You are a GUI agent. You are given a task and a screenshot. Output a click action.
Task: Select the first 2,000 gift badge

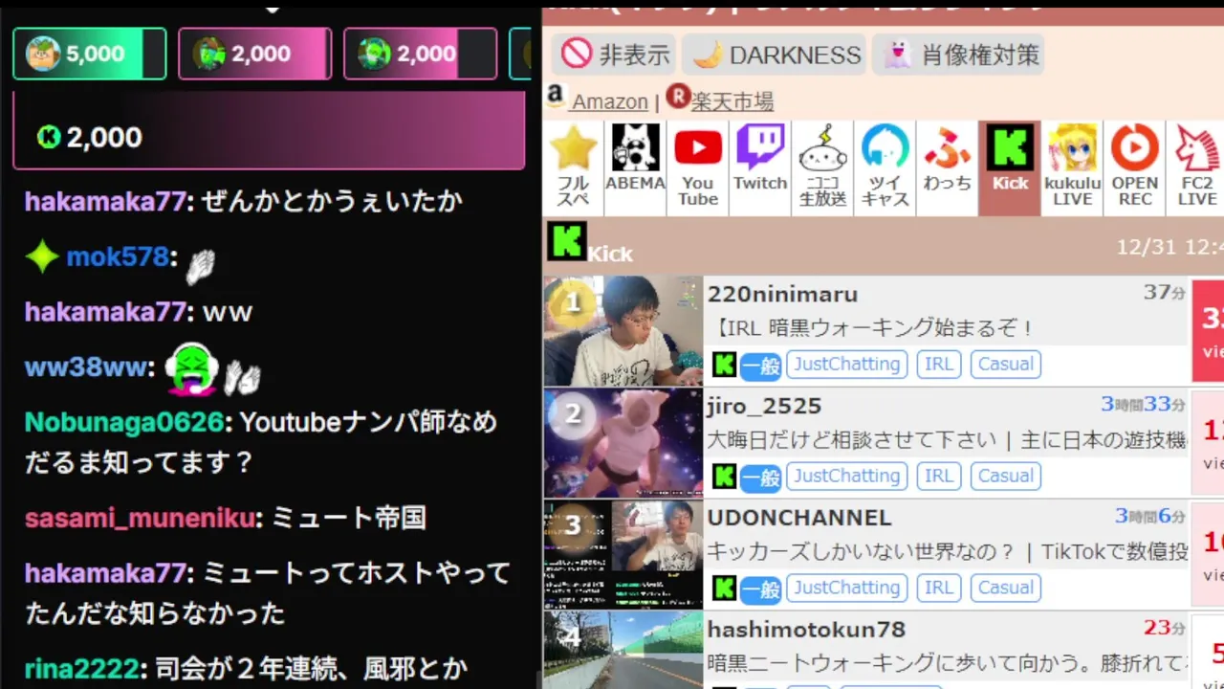(x=255, y=54)
